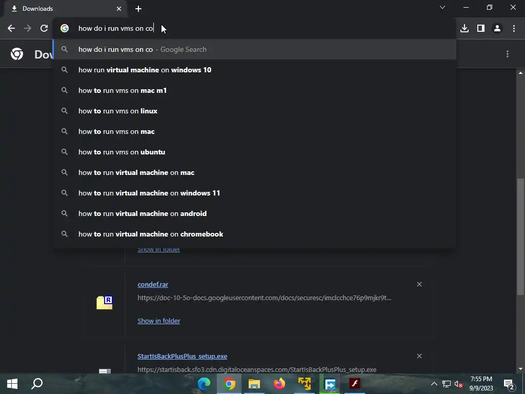Click the Chrome logo in the Downloads header
Image resolution: width=525 pixels, height=394 pixels.
click(17, 54)
